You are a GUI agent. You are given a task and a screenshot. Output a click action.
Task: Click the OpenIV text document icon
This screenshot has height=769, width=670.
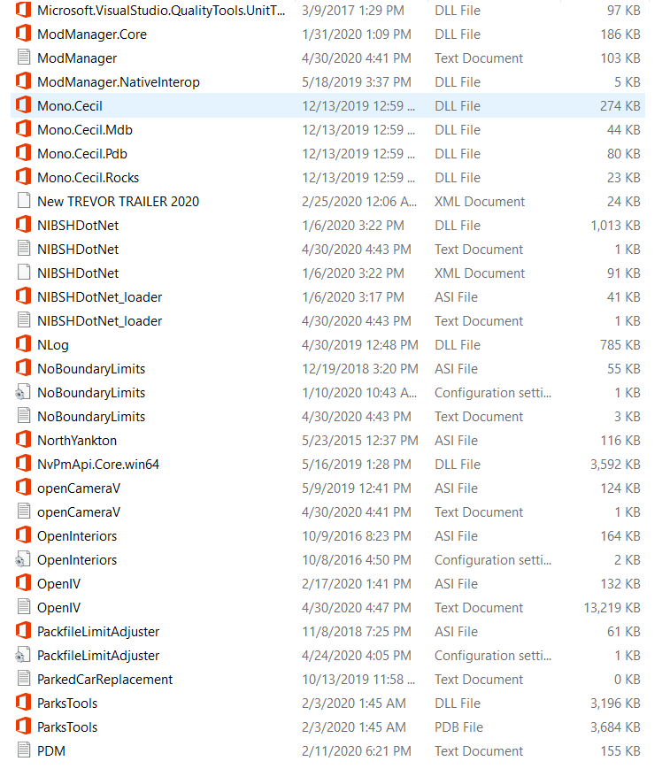pos(23,607)
